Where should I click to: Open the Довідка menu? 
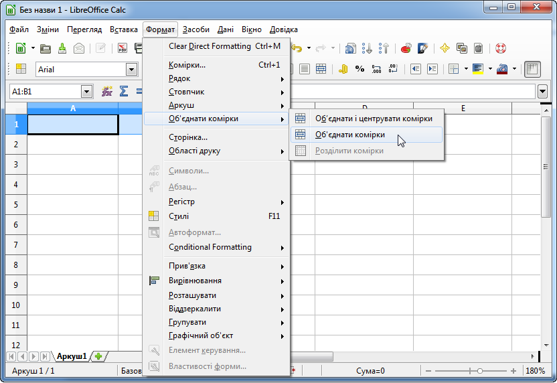tap(283, 29)
